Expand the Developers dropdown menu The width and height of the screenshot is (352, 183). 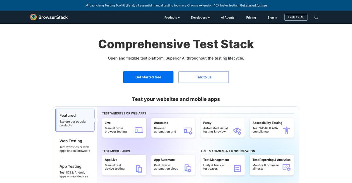(201, 18)
